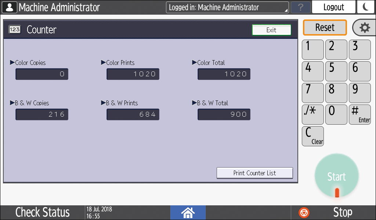Click the user profile icon at top left
The width and height of the screenshot is (376, 220).
10,7
